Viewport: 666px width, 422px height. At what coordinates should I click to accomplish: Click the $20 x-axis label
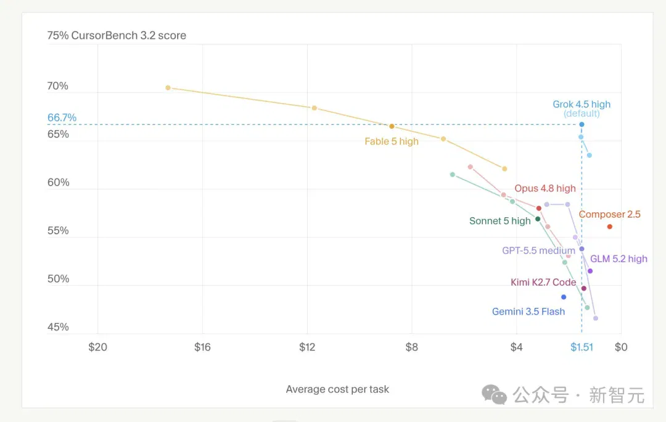97,347
